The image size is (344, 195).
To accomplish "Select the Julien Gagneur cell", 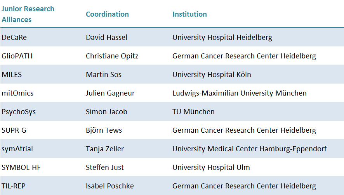I will (110, 93).
